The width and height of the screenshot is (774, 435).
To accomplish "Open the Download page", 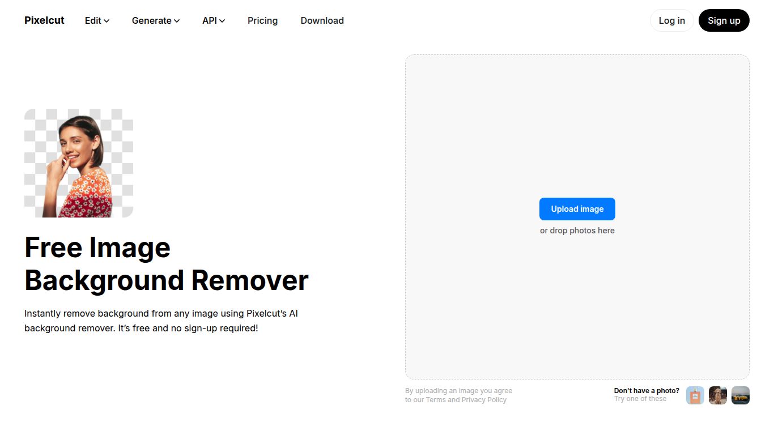I will (x=322, y=20).
